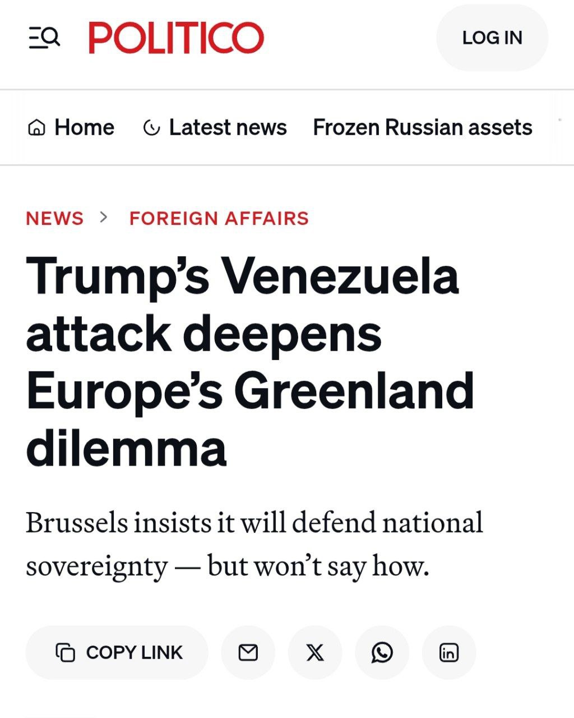
Task: Click the POLITICO logo
Action: pos(175,38)
